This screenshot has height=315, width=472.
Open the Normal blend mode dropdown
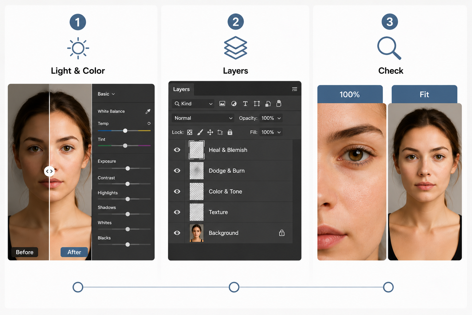click(203, 118)
